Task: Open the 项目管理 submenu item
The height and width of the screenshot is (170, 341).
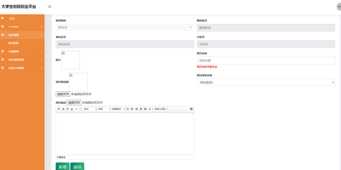Action: [x=22, y=43]
